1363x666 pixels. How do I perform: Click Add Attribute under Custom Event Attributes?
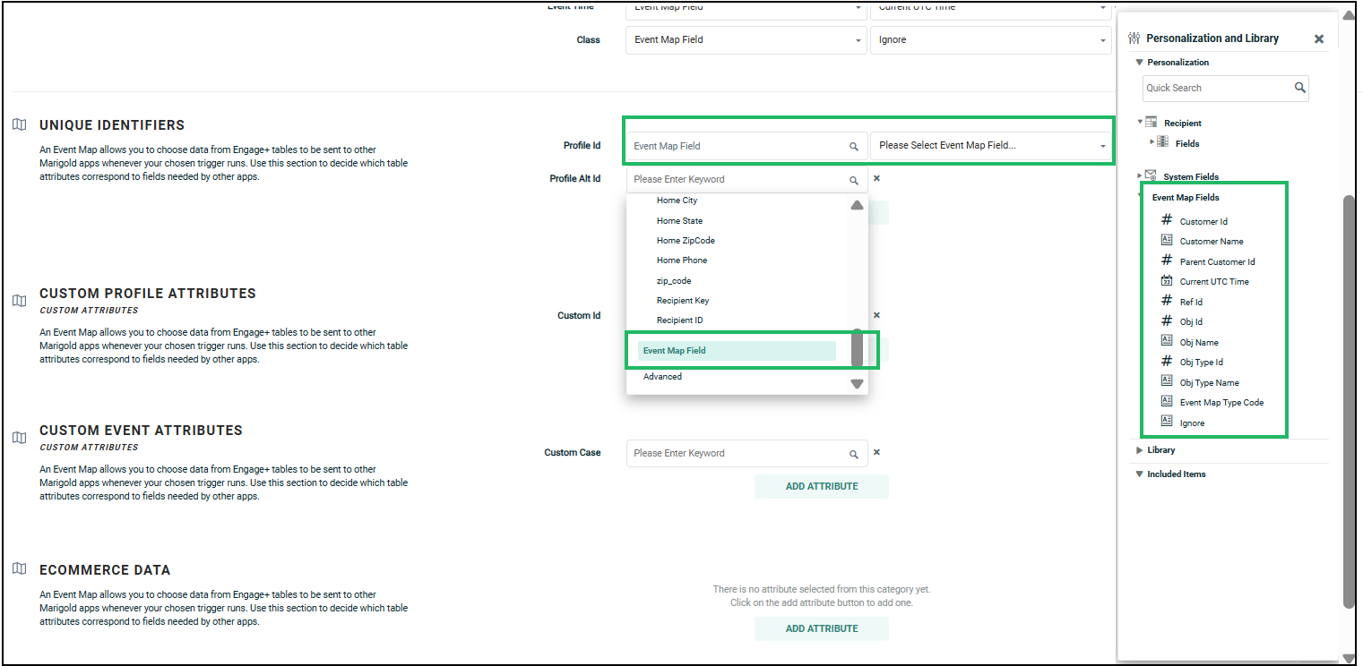[x=821, y=486]
